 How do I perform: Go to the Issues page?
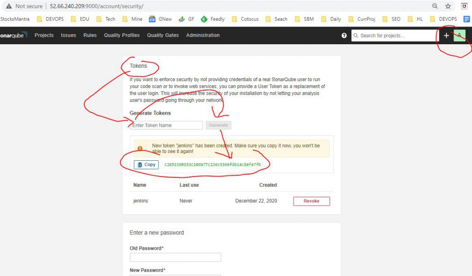point(68,35)
